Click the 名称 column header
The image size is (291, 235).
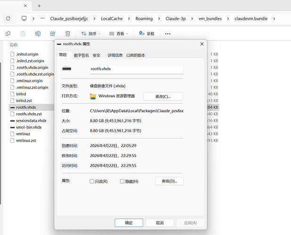[x=14, y=45]
